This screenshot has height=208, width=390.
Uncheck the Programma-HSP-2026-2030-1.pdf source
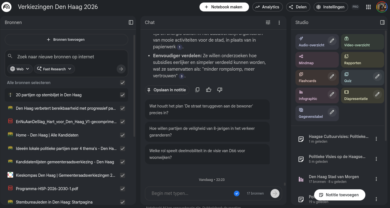coord(122,189)
